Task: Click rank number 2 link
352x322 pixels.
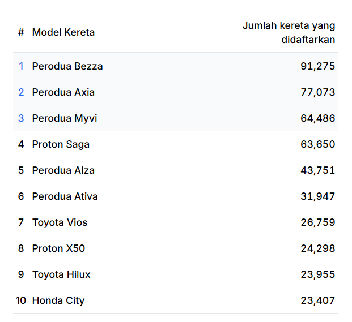Action: point(21,92)
